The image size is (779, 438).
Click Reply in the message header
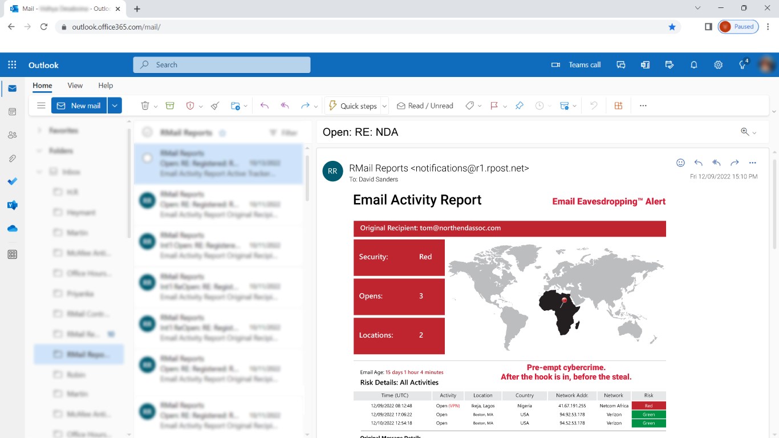(x=699, y=163)
